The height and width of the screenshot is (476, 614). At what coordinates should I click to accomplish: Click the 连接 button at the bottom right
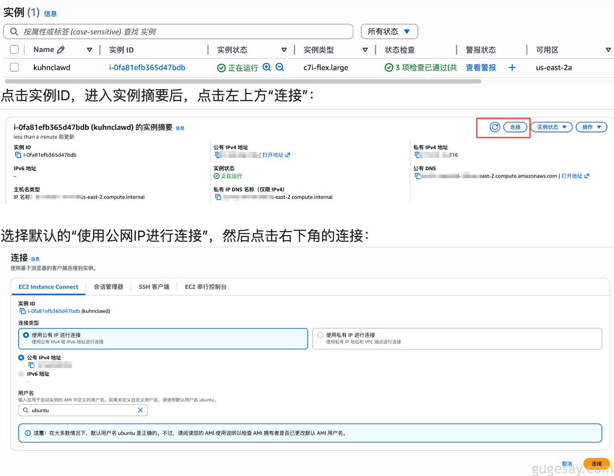pyautogui.click(x=596, y=463)
